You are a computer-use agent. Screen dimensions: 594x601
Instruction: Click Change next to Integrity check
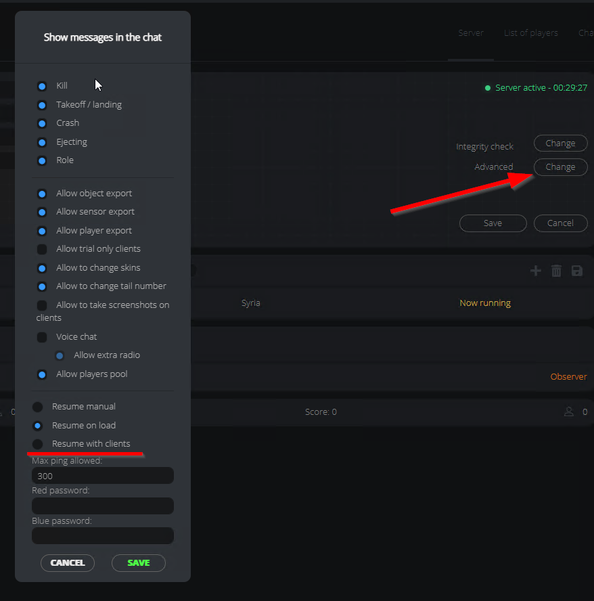coord(560,143)
